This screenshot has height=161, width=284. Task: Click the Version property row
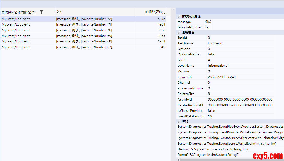pyautogui.click(x=225, y=71)
